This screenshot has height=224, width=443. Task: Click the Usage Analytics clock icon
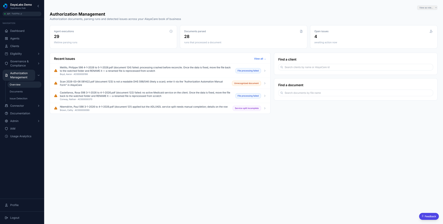[x=6, y=136]
